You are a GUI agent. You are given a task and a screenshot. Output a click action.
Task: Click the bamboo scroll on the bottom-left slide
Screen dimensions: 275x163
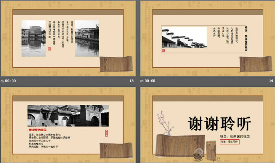(116, 150)
